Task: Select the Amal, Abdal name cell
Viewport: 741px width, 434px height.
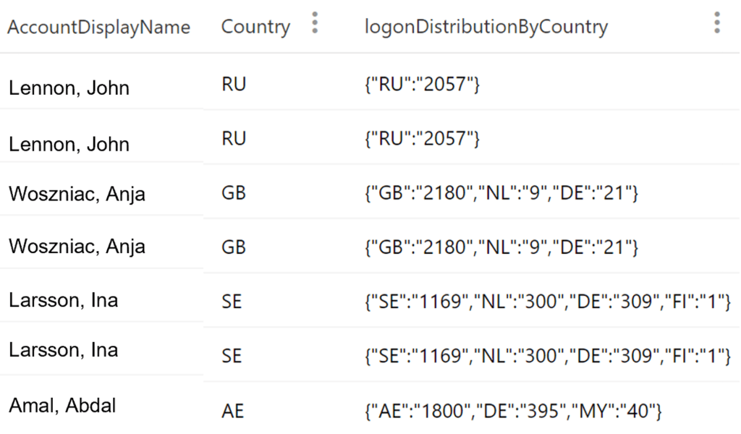Action: pos(62,406)
